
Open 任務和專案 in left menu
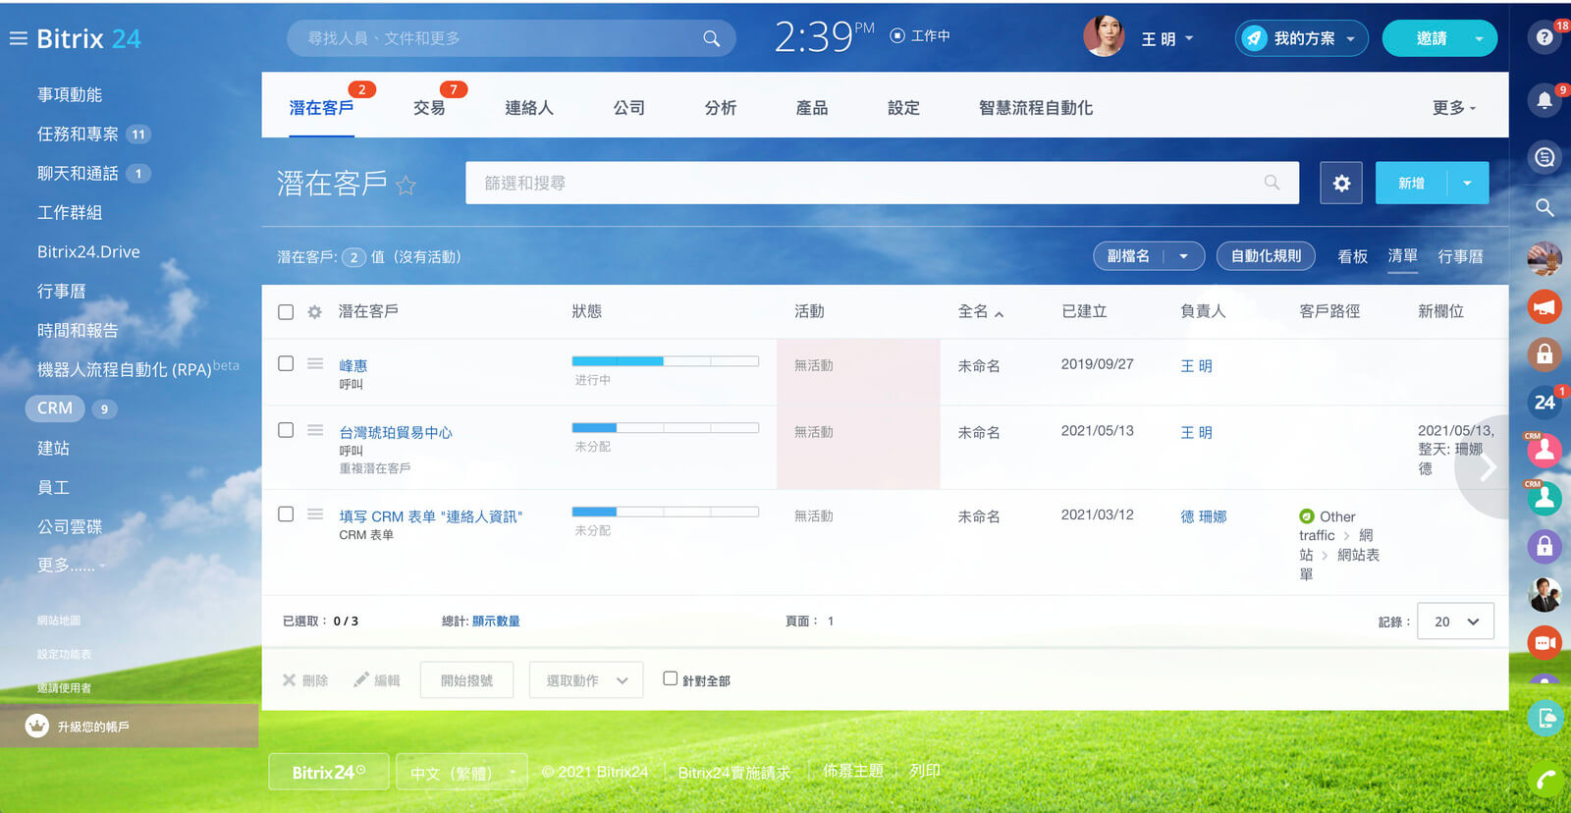click(78, 134)
